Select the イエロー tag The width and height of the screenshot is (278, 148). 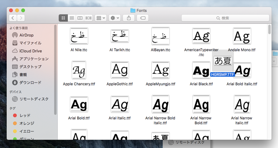(x=23, y=131)
